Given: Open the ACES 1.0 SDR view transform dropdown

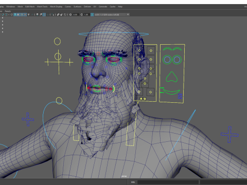Looking at the screenshot, I should click(x=112, y=14).
